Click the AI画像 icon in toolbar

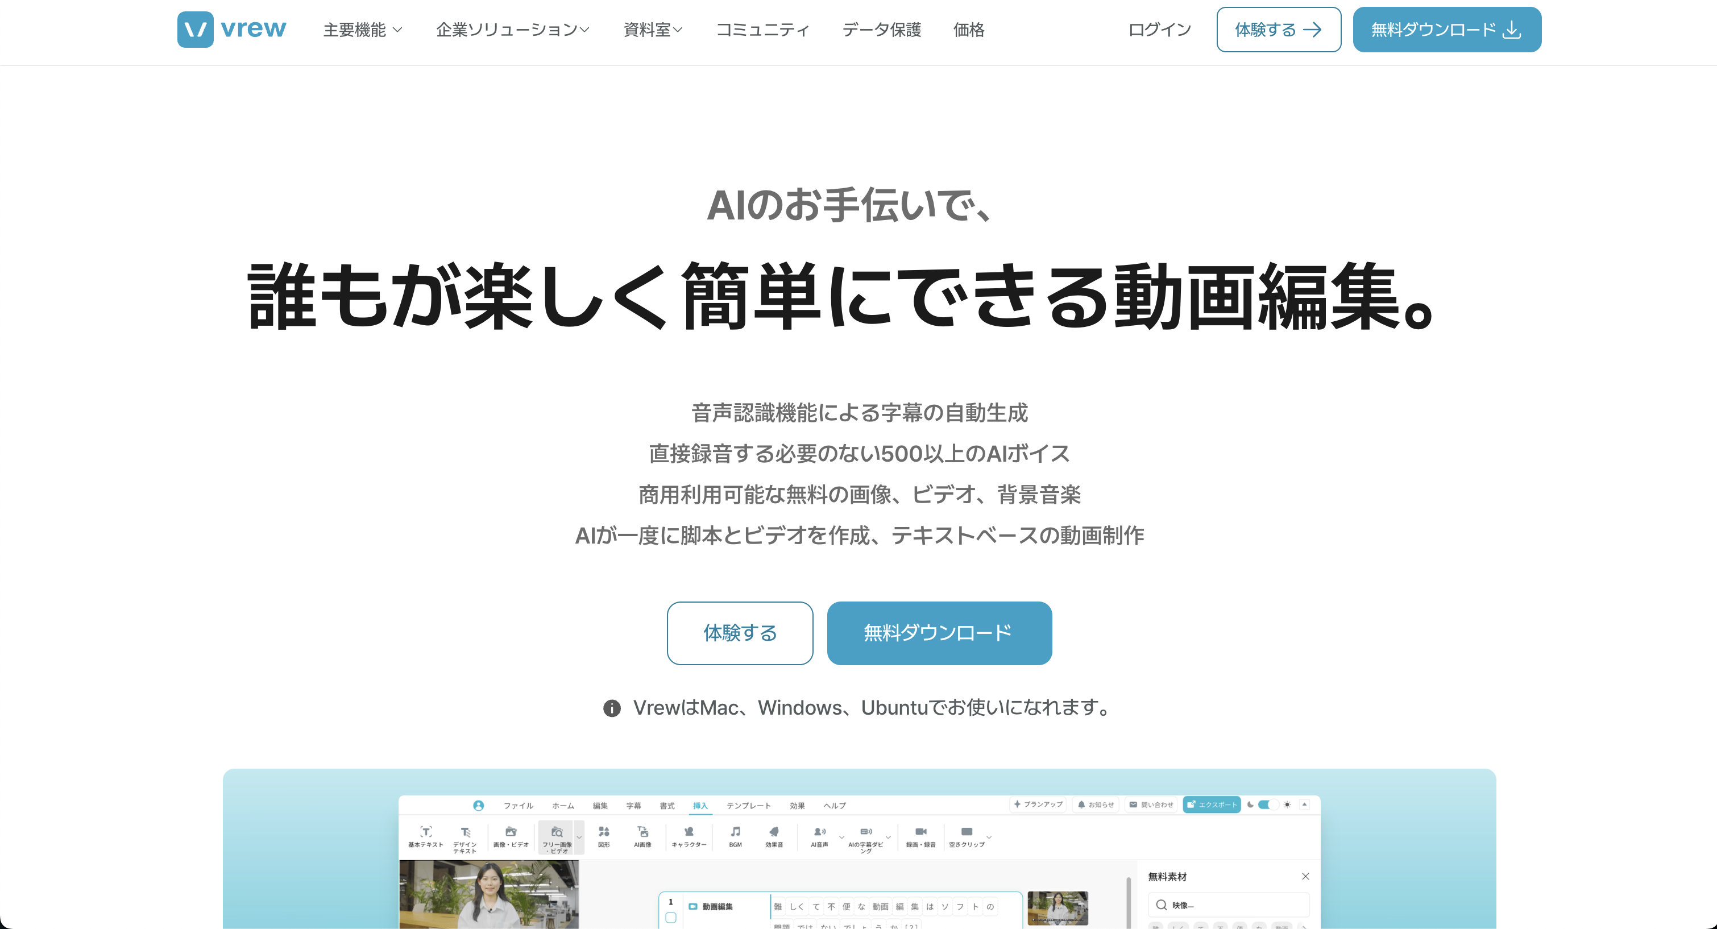[x=642, y=832]
